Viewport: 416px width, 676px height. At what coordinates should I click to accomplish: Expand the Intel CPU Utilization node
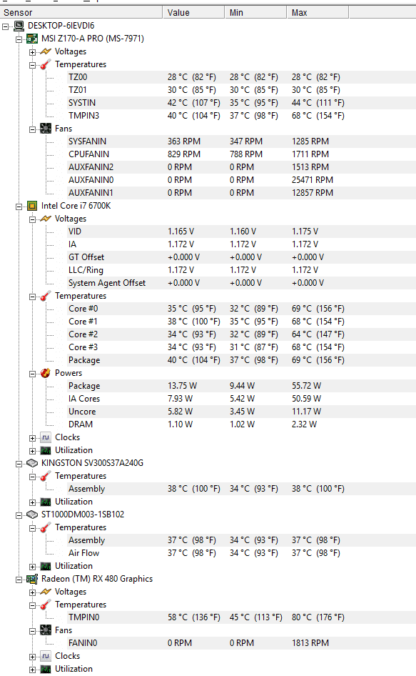pyautogui.click(x=32, y=451)
